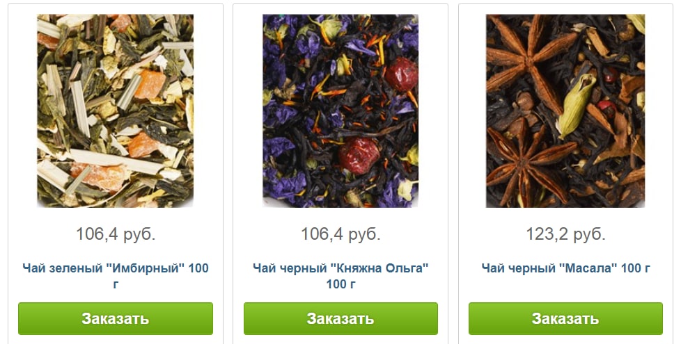Select the 106,4 руб. price of "Имбирный" tea
Image resolution: width=681 pixels, height=344 pixels.
pos(116,234)
